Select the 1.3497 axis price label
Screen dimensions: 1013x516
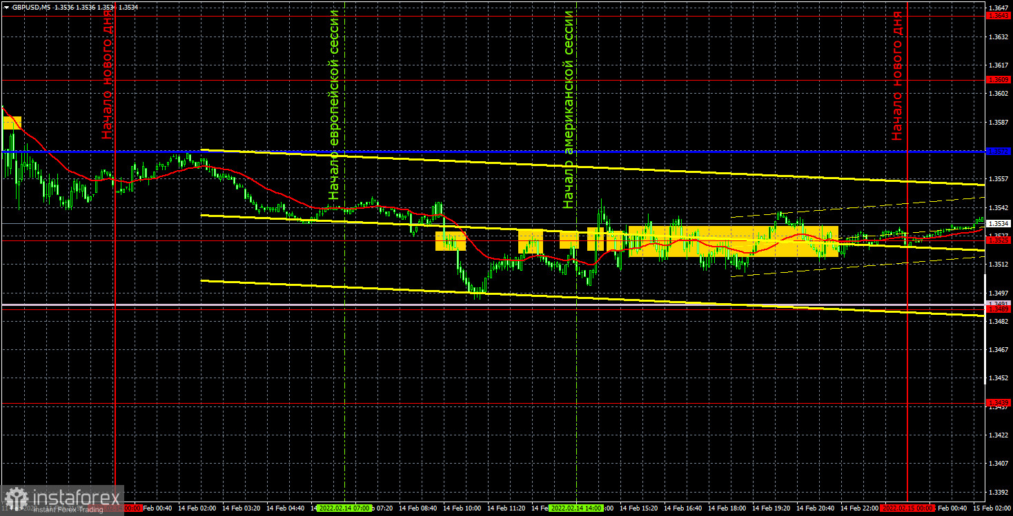point(998,293)
